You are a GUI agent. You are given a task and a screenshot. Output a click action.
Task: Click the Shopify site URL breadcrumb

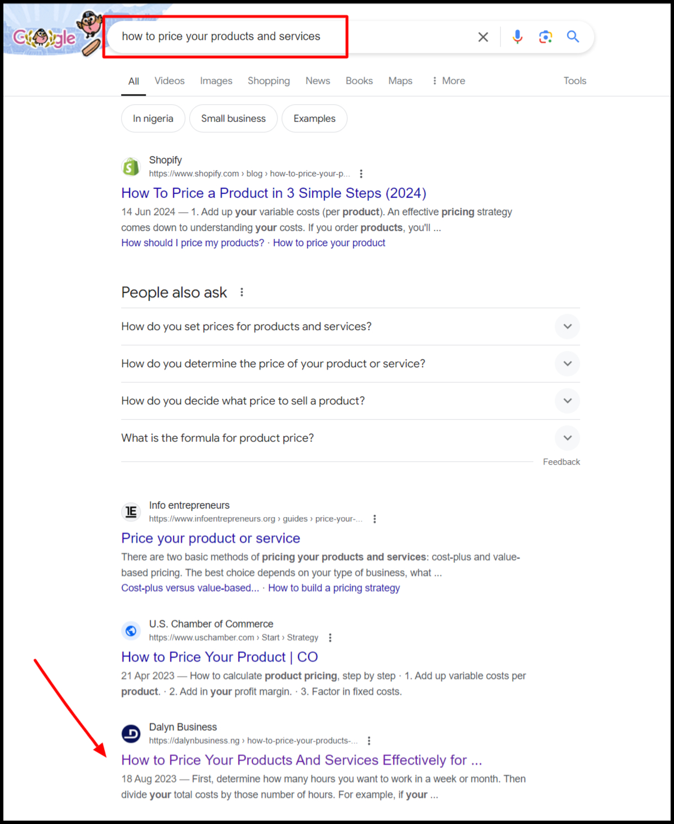pyautogui.click(x=249, y=173)
